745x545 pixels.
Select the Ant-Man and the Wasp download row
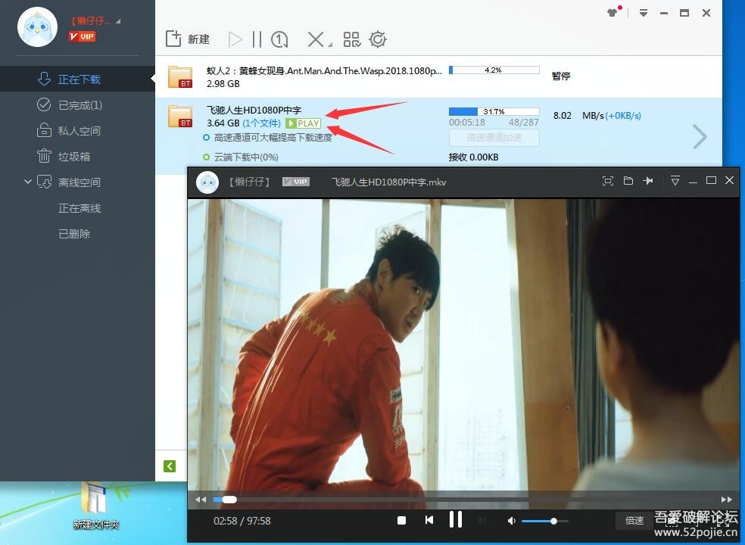click(438, 77)
